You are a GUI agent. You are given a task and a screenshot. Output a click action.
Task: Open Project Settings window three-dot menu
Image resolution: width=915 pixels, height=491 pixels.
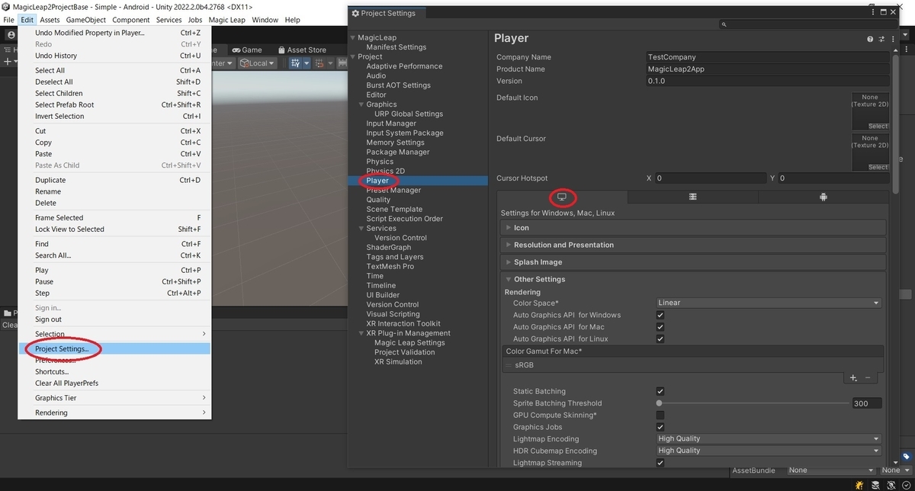pyautogui.click(x=874, y=13)
